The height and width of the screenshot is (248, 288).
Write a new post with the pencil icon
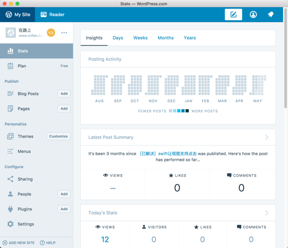point(233,14)
